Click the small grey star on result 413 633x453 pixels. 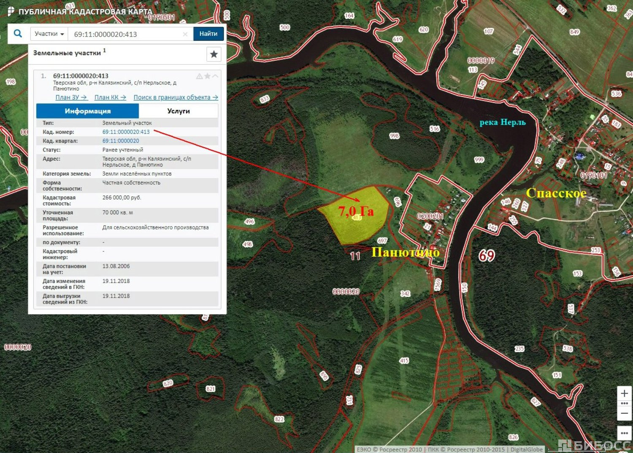tap(207, 76)
